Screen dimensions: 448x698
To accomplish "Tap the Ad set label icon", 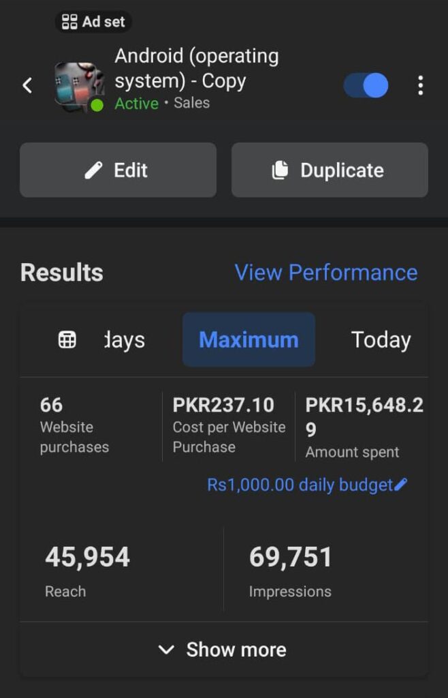I will pos(69,22).
